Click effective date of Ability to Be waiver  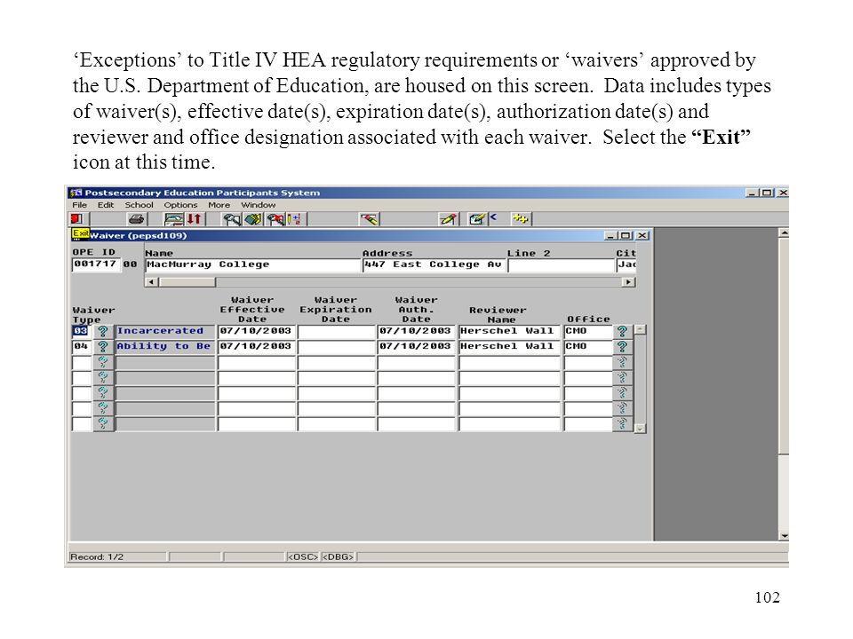[256, 346]
